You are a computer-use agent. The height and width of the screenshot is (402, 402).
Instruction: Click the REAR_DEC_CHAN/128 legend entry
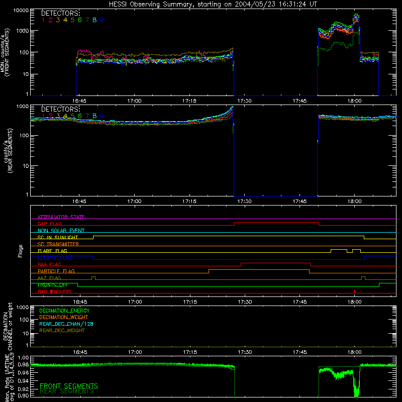[66, 324]
